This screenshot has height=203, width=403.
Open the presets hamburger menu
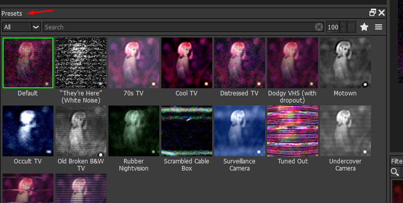pyautogui.click(x=379, y=27)
